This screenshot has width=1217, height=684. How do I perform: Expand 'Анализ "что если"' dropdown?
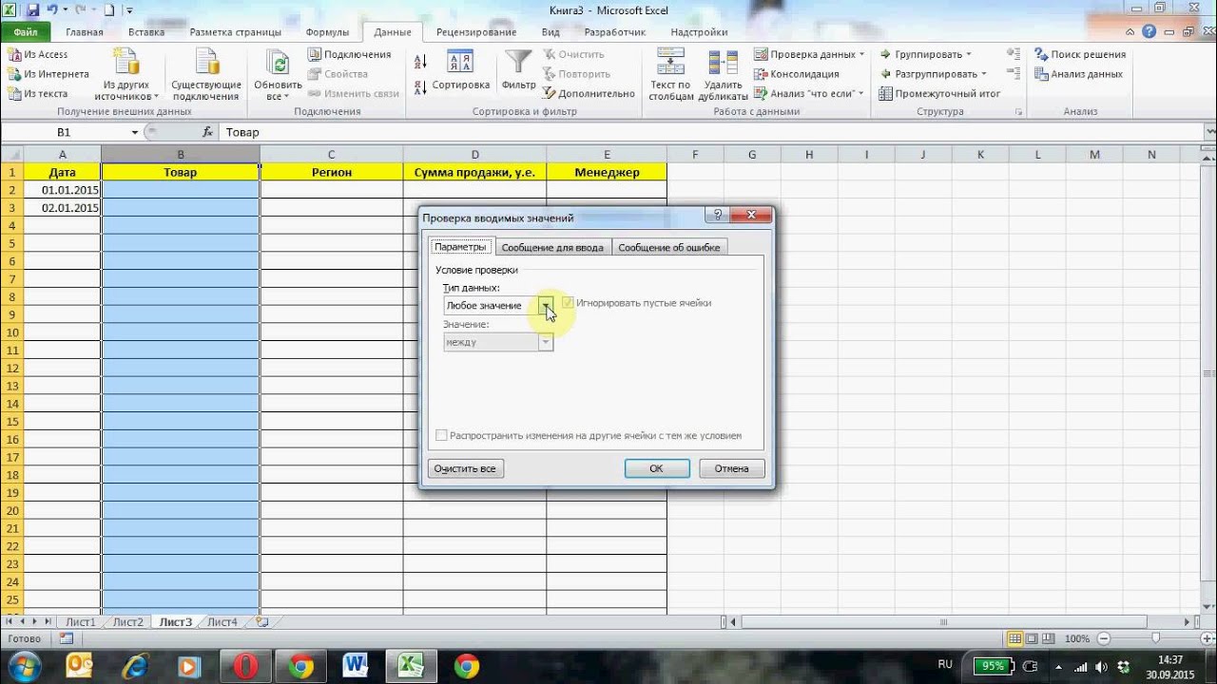860,93
